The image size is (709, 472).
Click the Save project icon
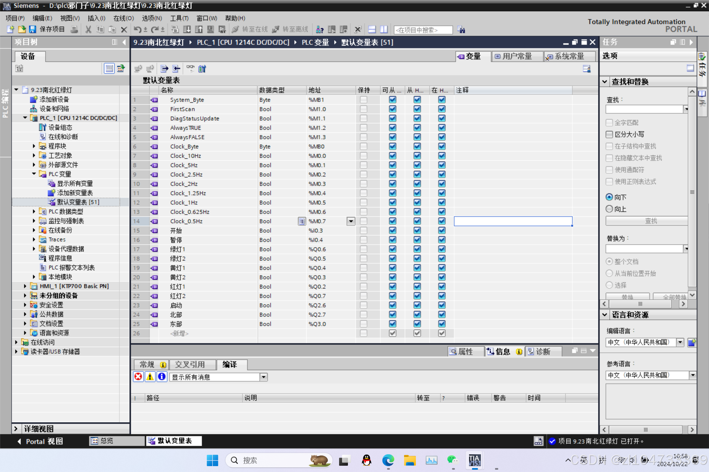[x=32, y=29]
